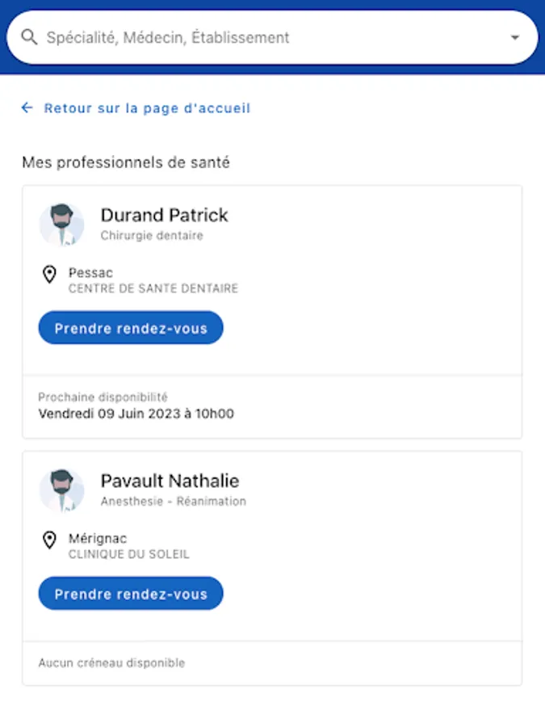Select Vendredi 09 Juin 2023 availability slot
Screen dimensions: 545x727
point(136,414)
